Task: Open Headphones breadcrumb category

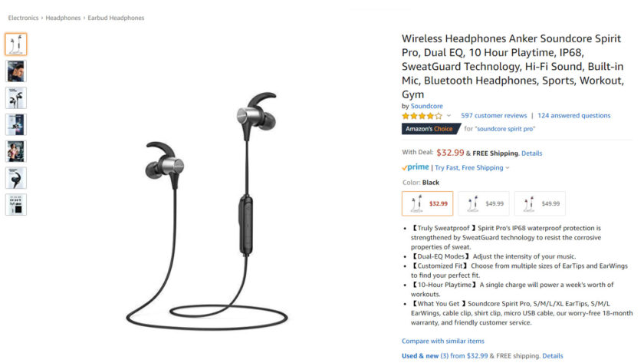Action: 63,18
